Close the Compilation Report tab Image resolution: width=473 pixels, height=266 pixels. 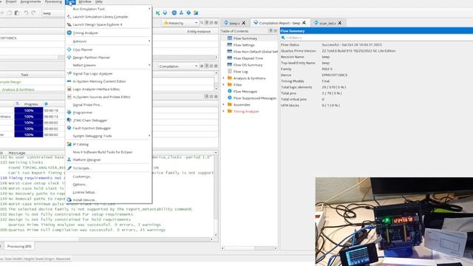click(x=304, y=23)
